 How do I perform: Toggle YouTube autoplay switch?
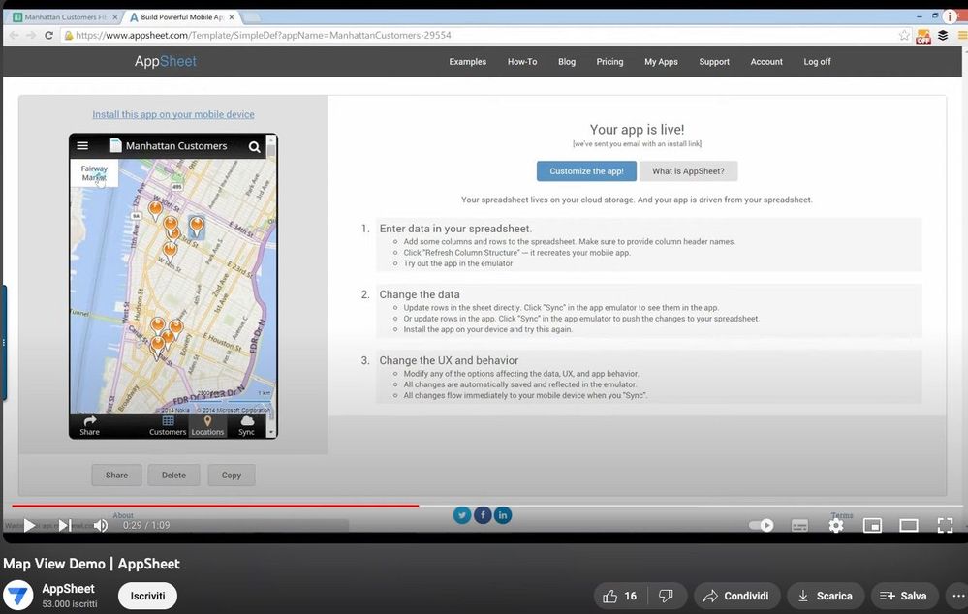click(762, 525)
